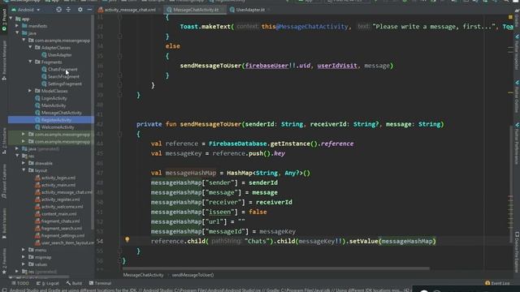Open Build Variants side tool window
Screen dimensions: 520x292
coord(4,223)
